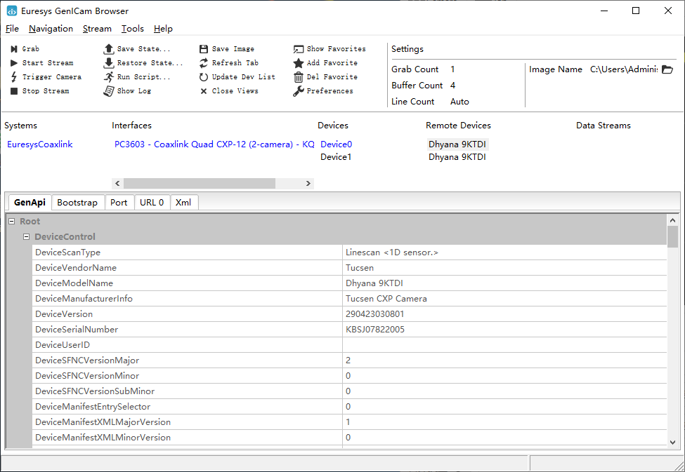Viewport: 685px width, 472px height.
Task: Click the Preferences button label
Action: [x=330, y=90]
